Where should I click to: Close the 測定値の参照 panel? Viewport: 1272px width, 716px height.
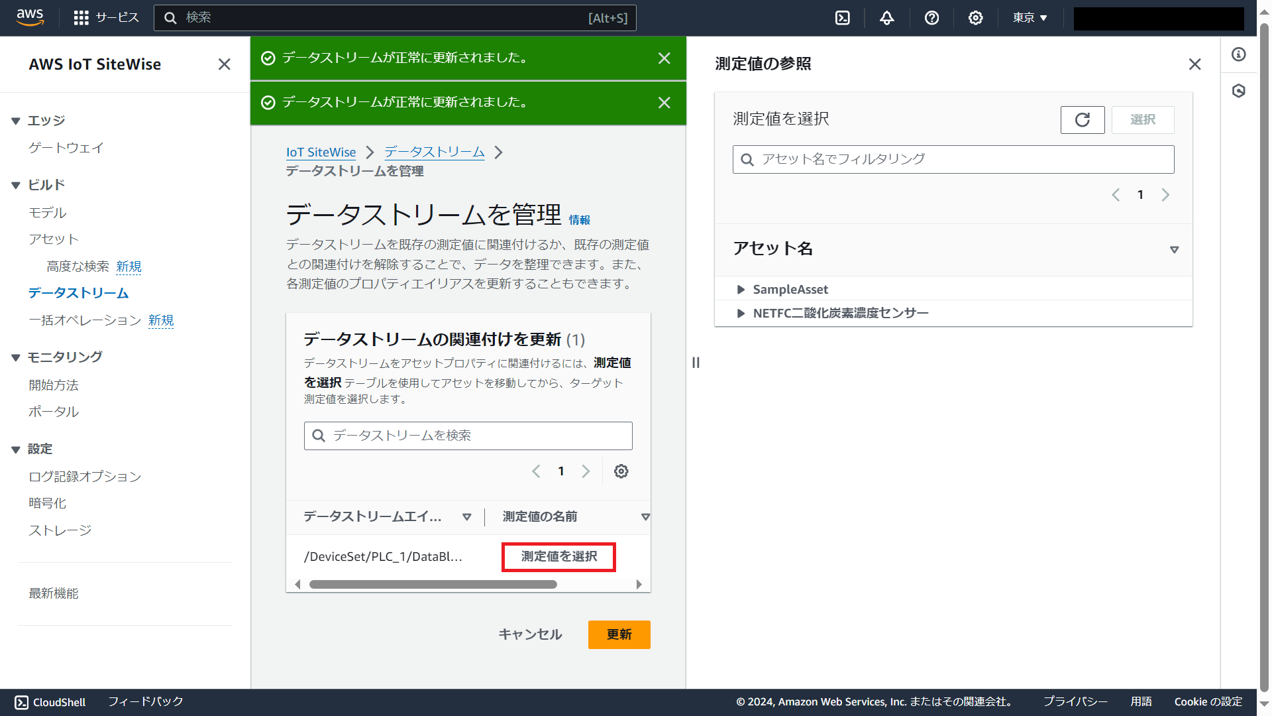pos(1194,64)
